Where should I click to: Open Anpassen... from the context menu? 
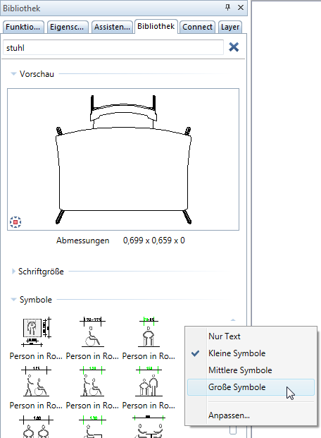tap(229, 415)
